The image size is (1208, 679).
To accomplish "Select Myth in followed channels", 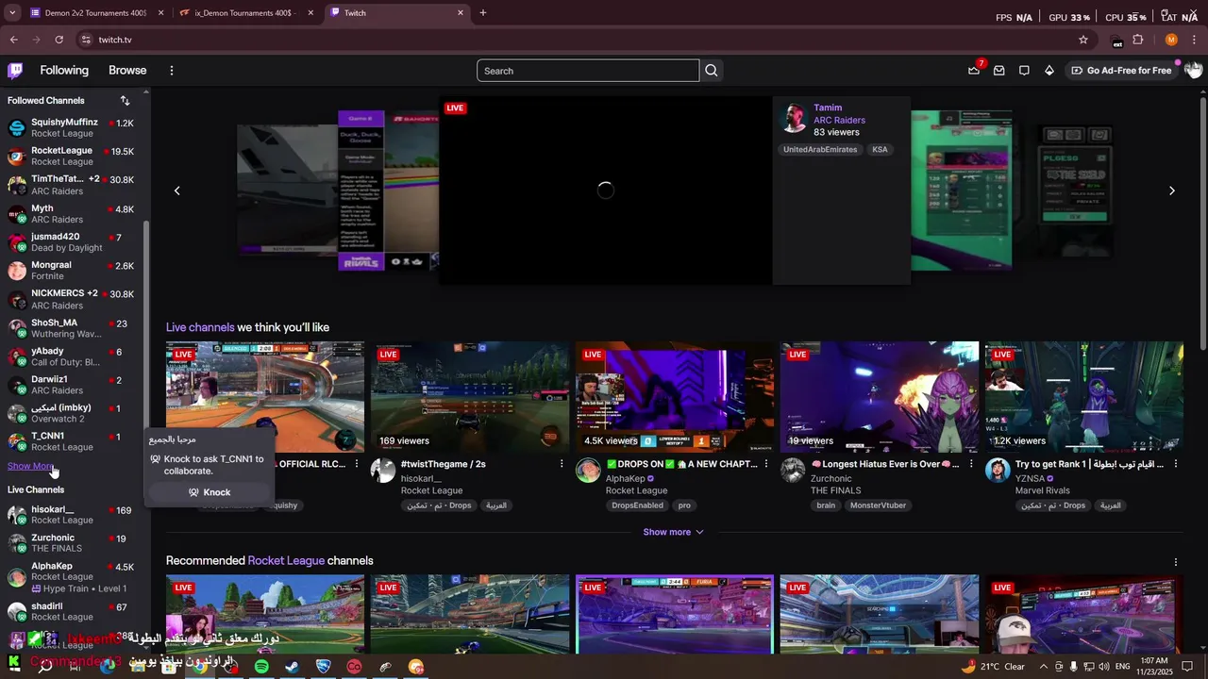I will tap(74, 214).
